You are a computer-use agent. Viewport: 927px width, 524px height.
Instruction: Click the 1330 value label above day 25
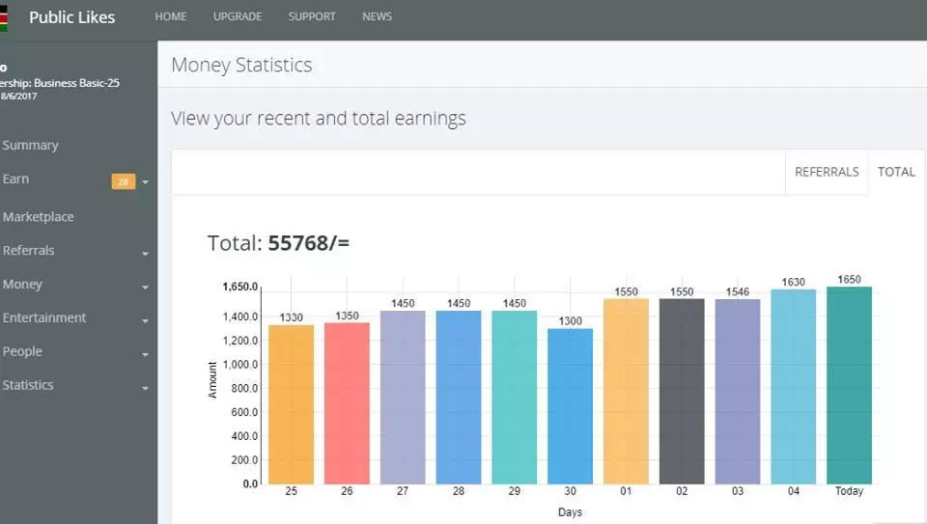click(291, 317)
